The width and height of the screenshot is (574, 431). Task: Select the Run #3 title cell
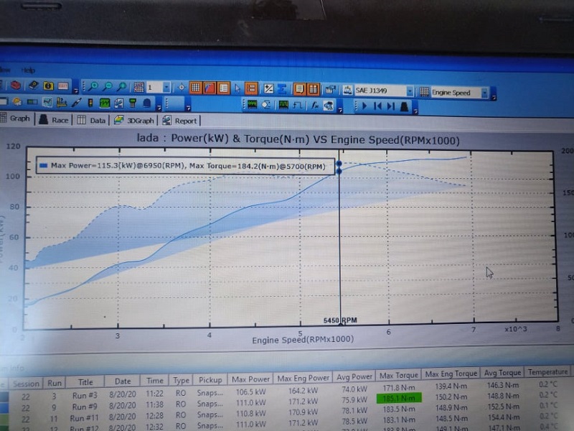(x=85, y=396)
